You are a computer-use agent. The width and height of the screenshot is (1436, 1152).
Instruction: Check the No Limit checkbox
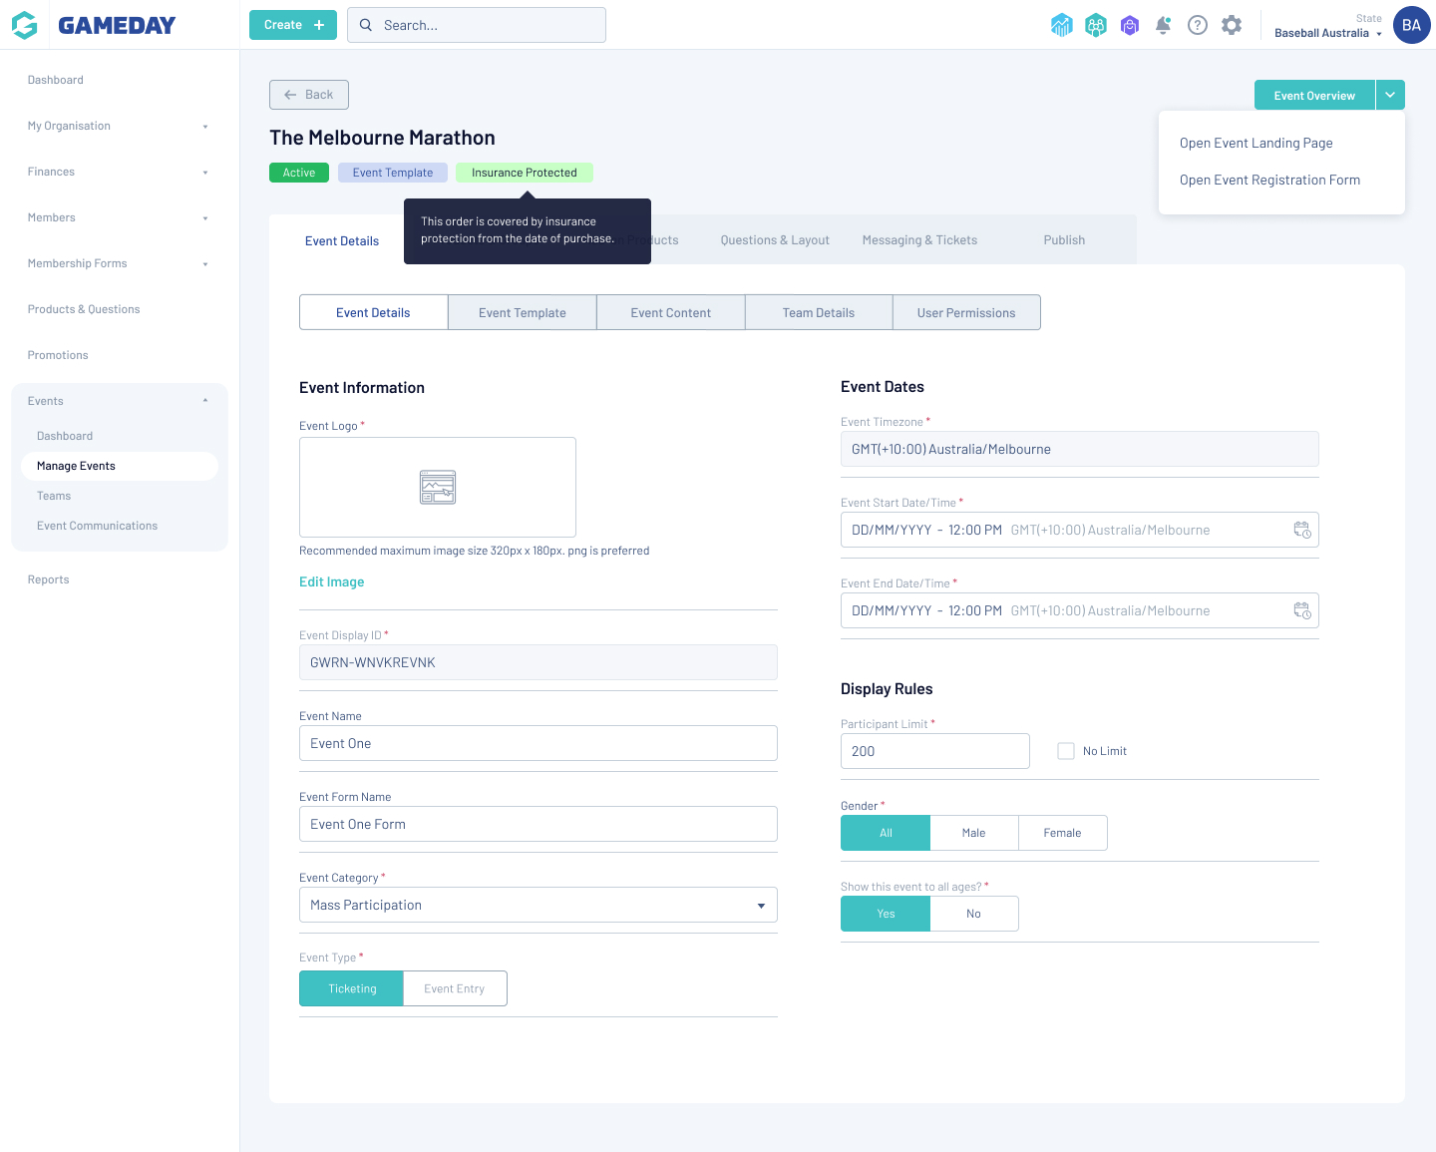(x=1066, y=751)
